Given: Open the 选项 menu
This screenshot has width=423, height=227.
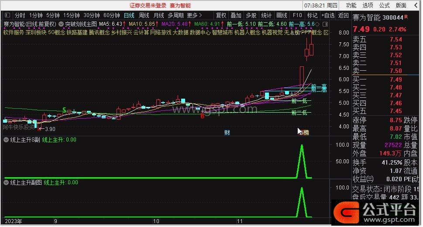Looking at the screenshot, I should (x=368, y=5).
